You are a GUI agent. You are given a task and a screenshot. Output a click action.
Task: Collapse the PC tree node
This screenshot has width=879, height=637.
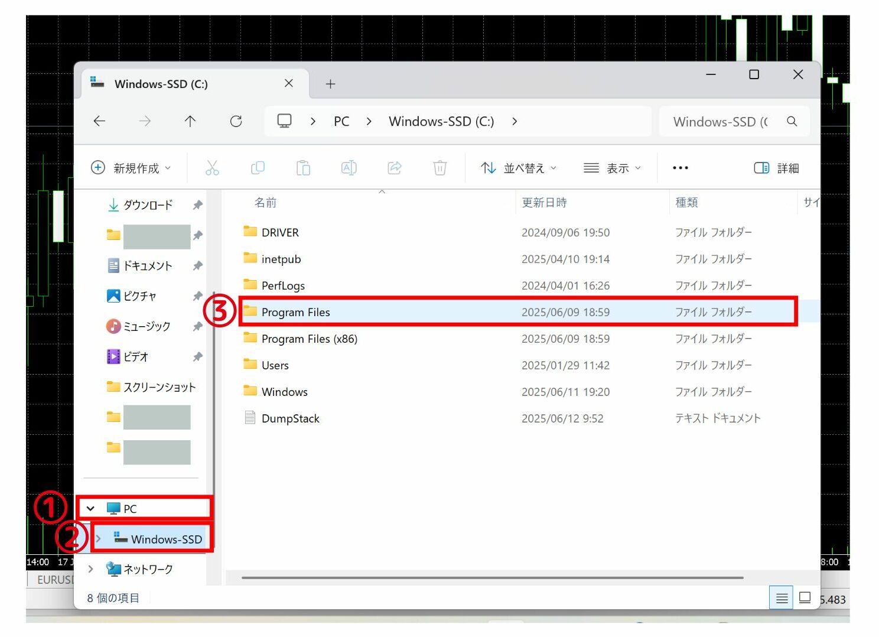(x=90, y=509)
